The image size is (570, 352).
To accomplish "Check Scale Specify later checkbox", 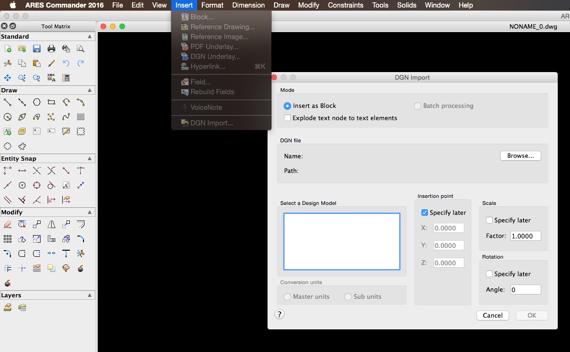I will coord(489,220).
